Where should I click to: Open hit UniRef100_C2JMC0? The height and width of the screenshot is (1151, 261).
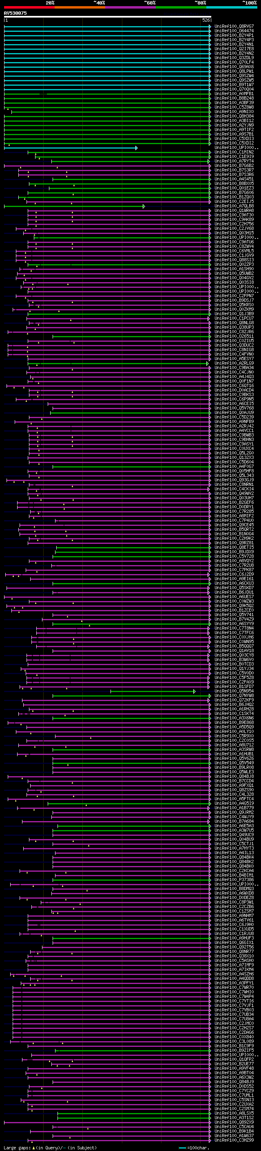click(234, 1023)
